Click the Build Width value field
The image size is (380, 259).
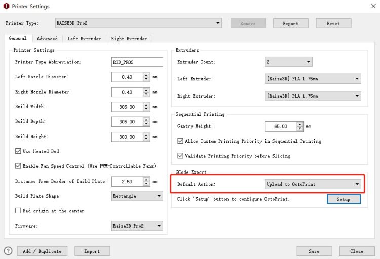point(127,107)
